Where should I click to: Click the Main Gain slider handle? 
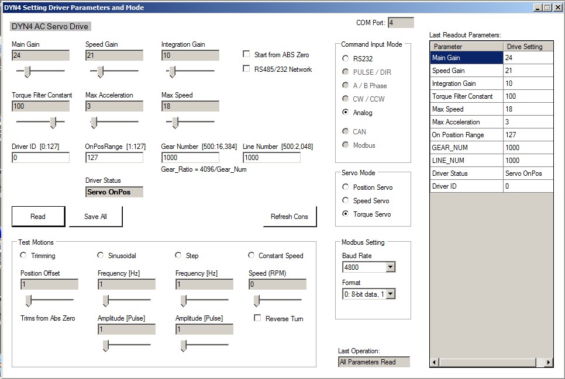(x=27, y=71)
